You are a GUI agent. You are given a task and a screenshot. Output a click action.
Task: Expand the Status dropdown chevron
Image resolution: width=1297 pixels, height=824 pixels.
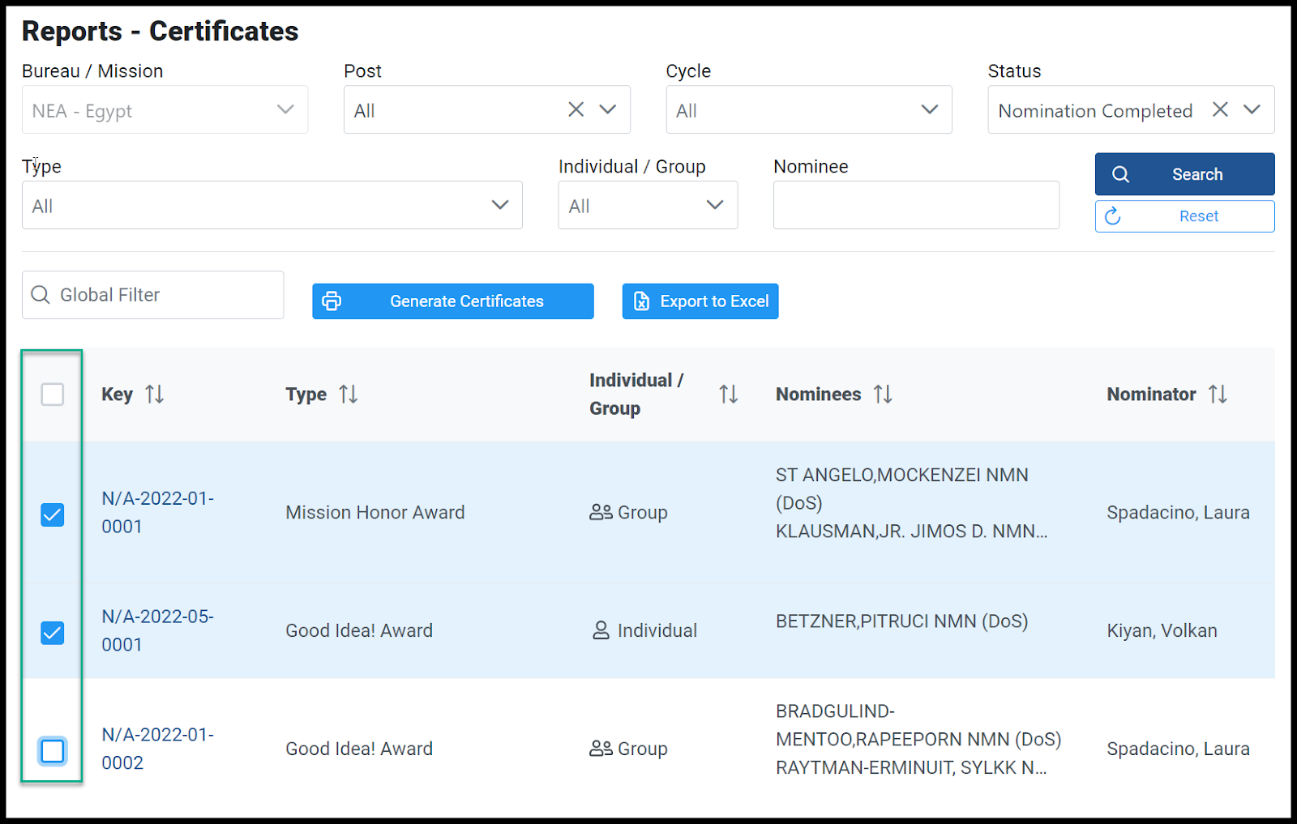pyautogui.click(x=1252, y=109)
